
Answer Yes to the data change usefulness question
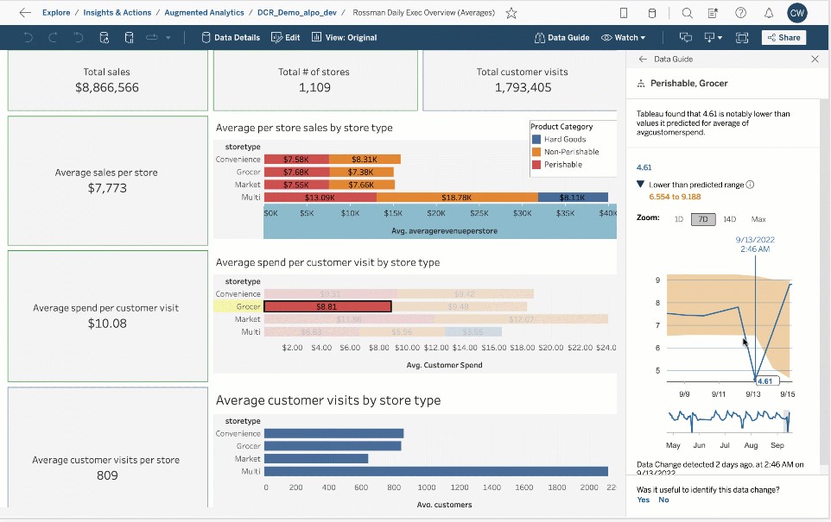click(643, 500)
